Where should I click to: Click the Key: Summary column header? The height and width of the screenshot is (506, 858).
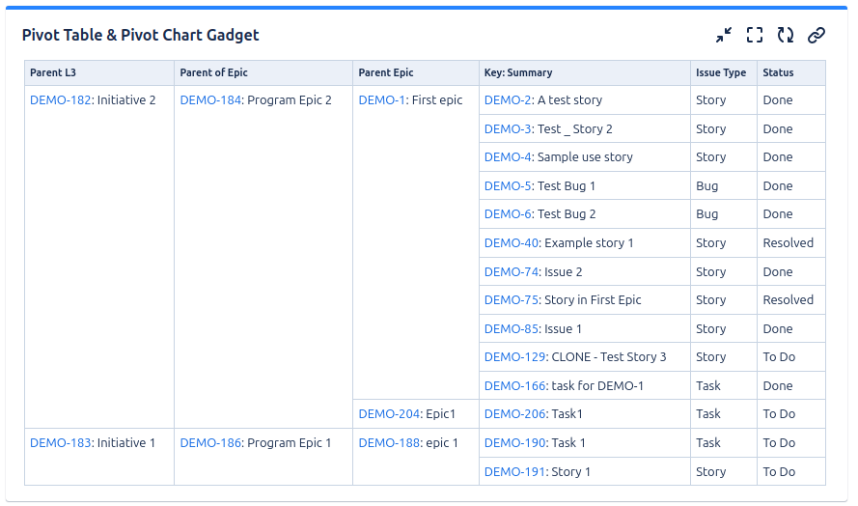point(518,72)
